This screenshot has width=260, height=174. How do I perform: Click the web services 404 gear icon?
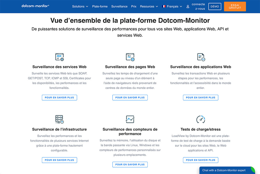tap(60, 57)
